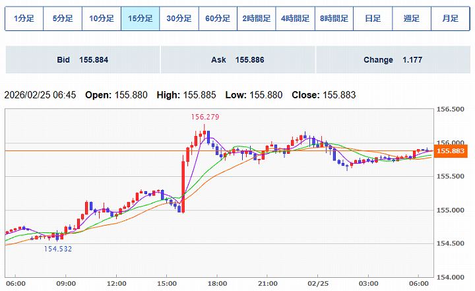Click the 156.279 high price label
The height and width of the screenshot is (291, 475).
(x=205, y=117)
